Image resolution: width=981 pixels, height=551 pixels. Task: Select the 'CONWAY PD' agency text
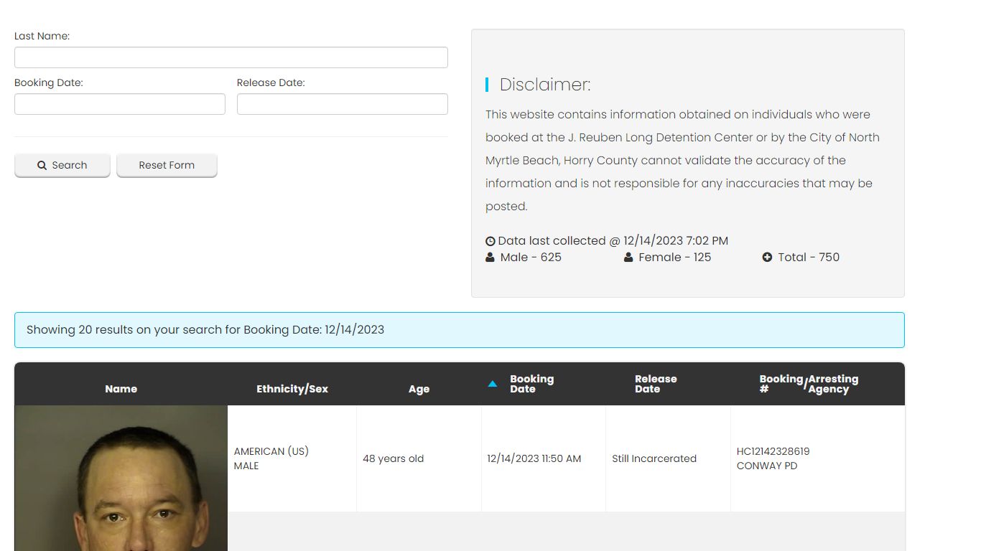click(x=767, y=466)
